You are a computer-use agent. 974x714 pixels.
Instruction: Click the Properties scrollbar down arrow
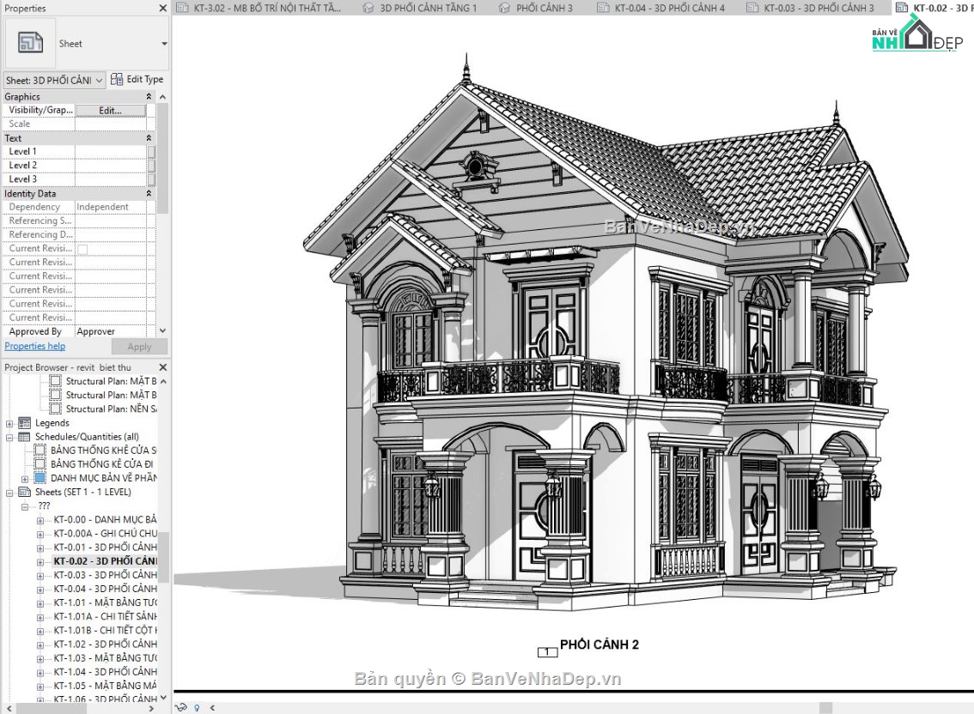point(162,331)
